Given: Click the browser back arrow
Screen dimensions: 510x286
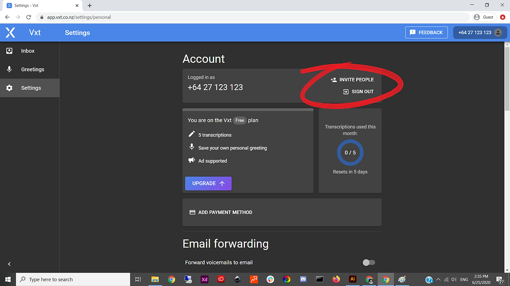Looking at the screenshot, I should (7, 17).
